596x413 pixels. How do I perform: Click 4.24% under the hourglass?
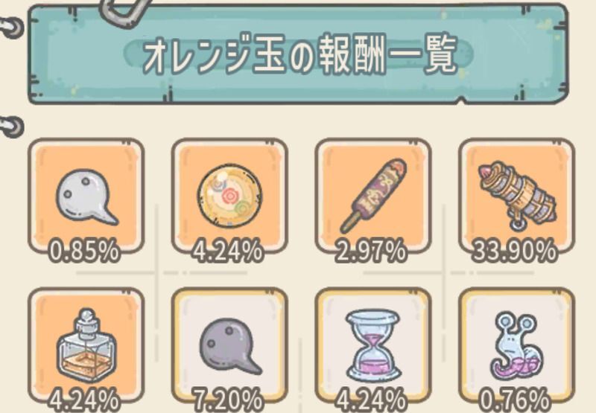click(x=371, y=400)
